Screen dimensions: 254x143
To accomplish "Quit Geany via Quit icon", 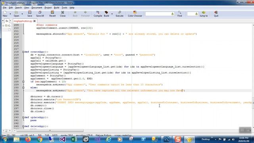I will 216,14.
